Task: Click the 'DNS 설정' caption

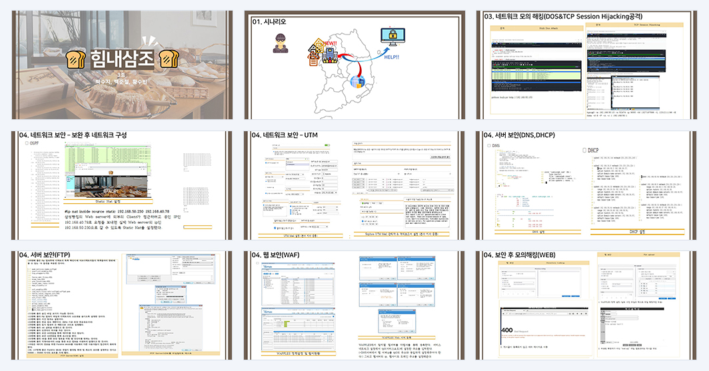Action: (x=538, y=232)
